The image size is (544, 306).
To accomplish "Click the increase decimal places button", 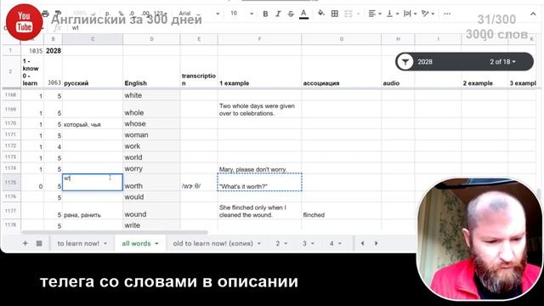I will (x=145, y=14).
